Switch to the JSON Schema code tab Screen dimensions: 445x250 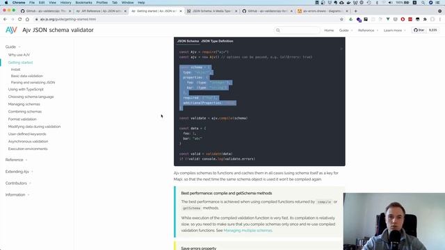(x=188, y=41)
